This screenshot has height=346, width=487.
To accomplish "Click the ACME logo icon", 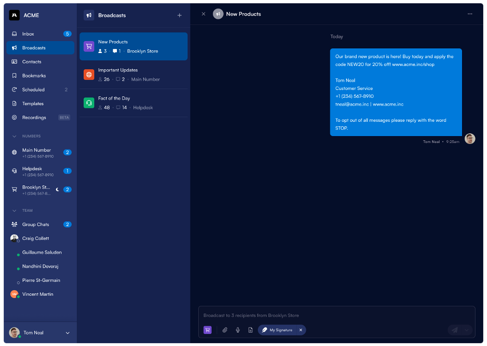I will (x=14, y=15).
